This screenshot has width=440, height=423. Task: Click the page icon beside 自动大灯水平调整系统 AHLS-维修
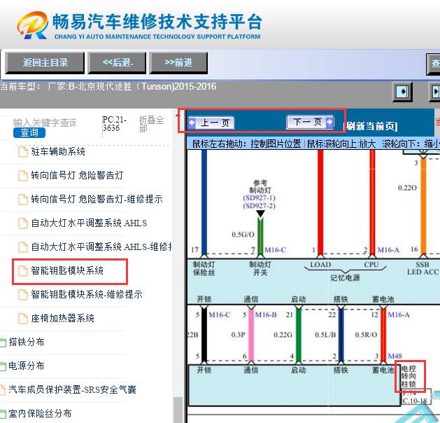(22, 247)
